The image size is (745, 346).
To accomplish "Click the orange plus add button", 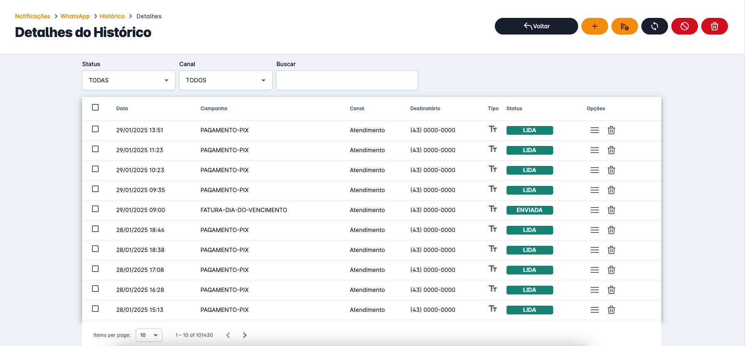I will 594,26.
